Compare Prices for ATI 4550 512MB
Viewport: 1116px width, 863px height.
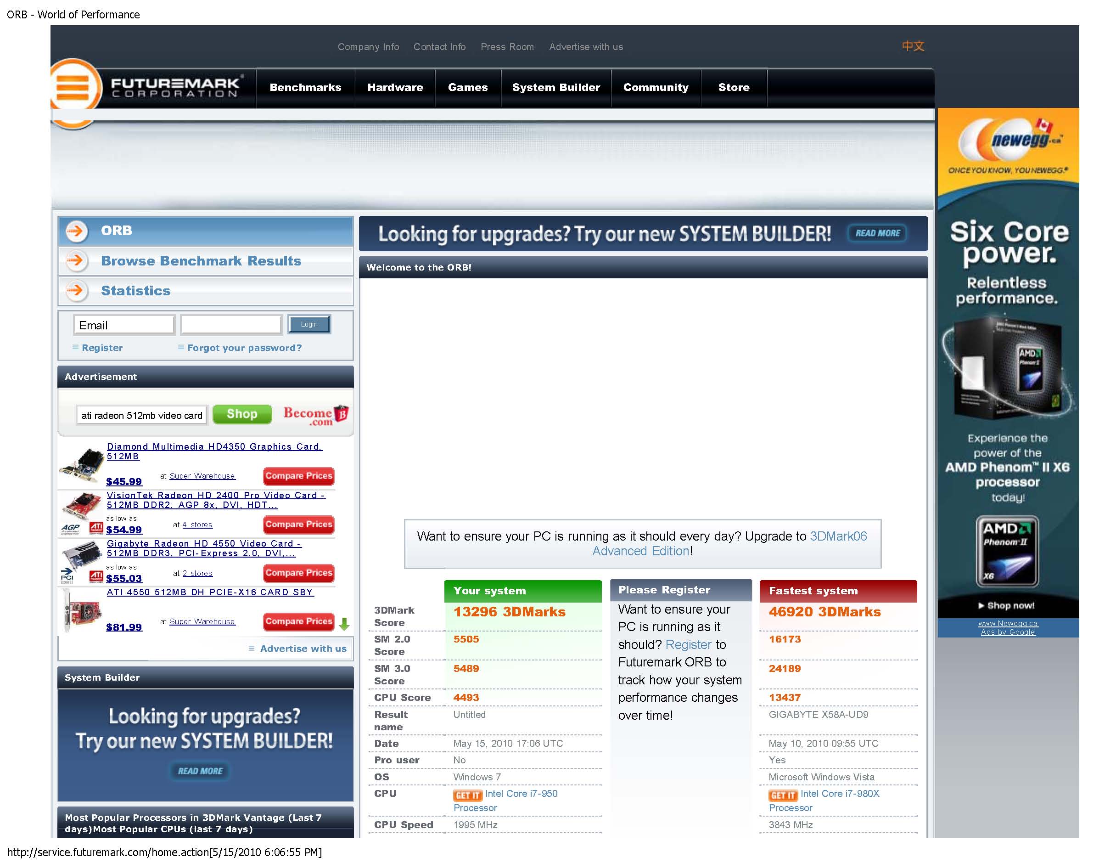[x=299, y=622]
